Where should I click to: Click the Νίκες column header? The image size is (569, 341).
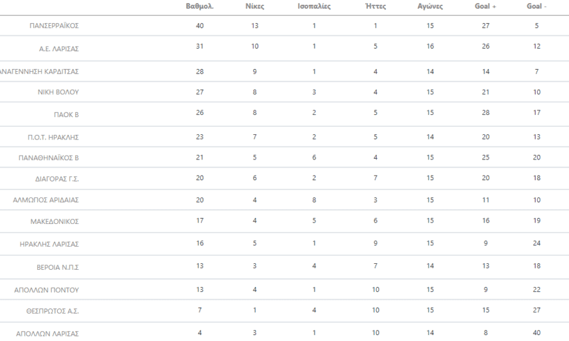[x=255, y=7]
